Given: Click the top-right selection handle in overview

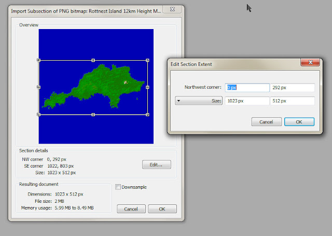Looking at the screenshot, I should point(147,60).
